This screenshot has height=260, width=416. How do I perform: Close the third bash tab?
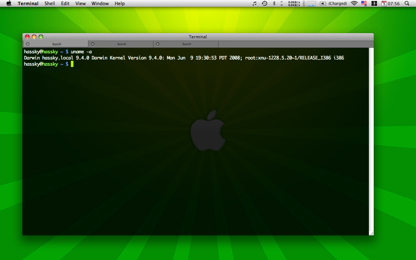158,44
